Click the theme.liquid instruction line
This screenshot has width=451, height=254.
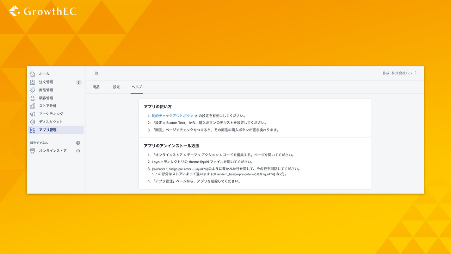coord(203,162)
